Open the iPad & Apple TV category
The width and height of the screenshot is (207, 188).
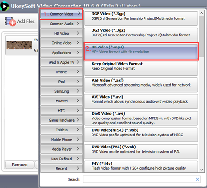[62, 62]
